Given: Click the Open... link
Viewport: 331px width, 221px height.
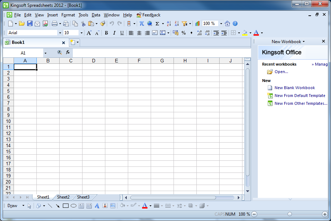Looking at the screenshot, I should (x=281, y=72).
